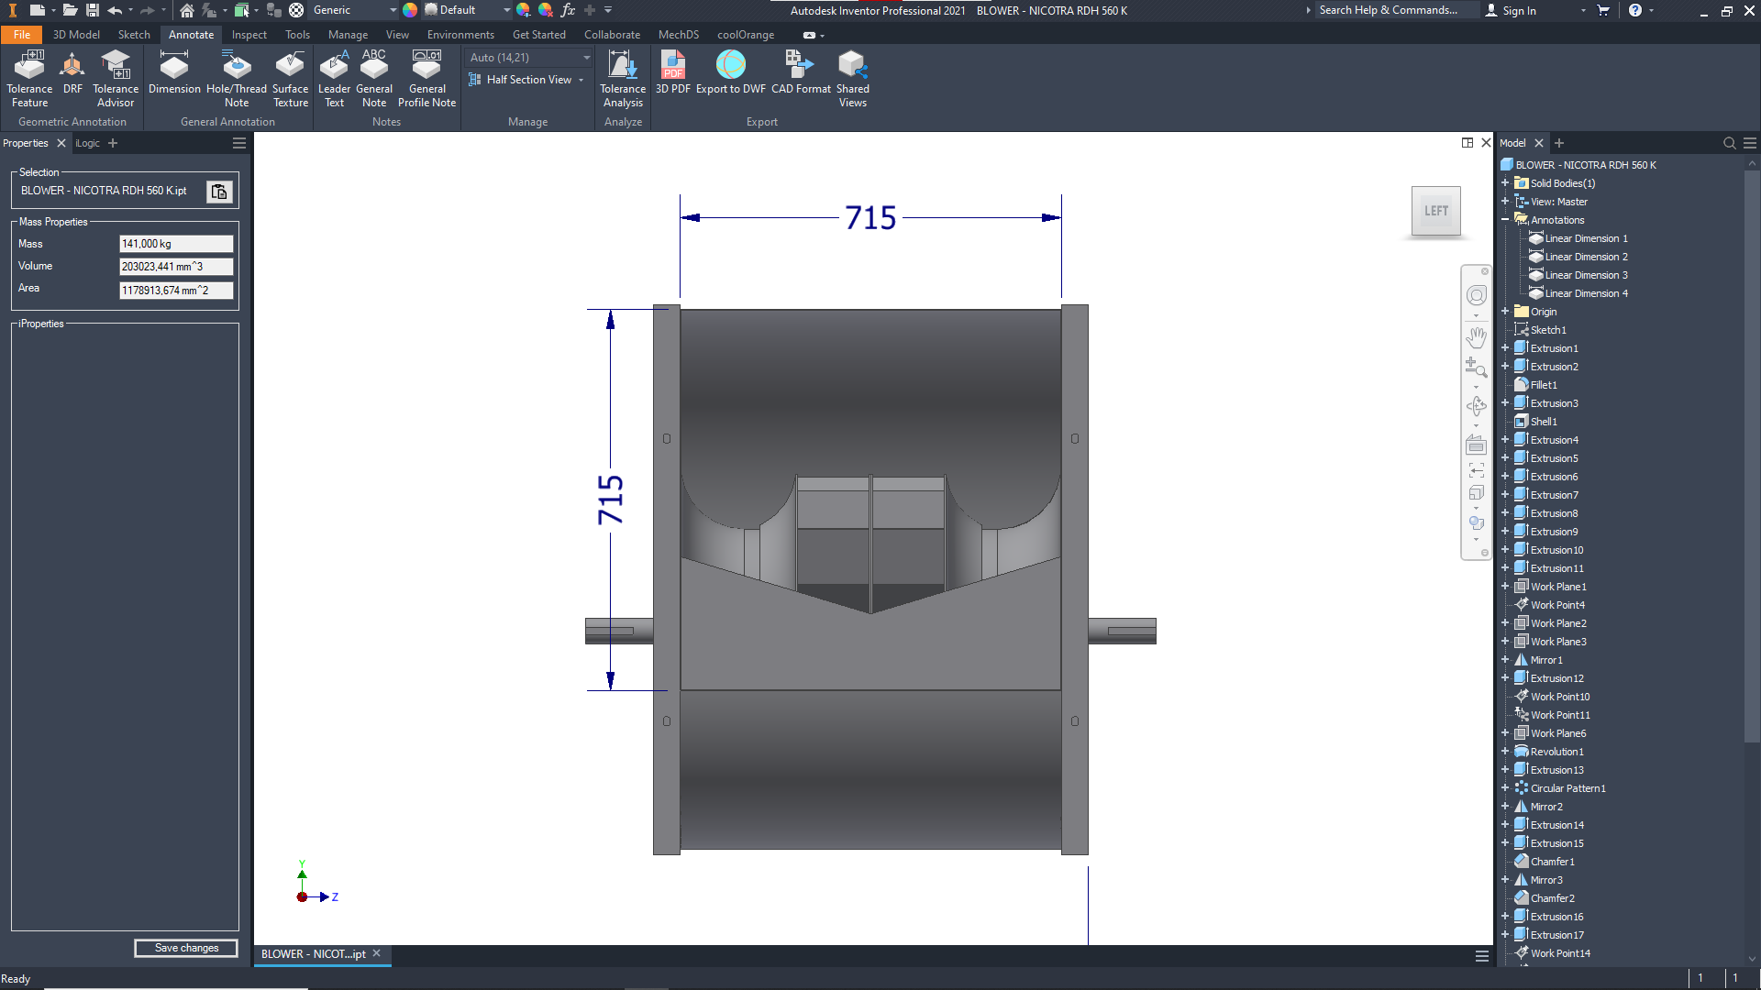Screen dimensions: 1761x990
Task: Click the Save changes button
Action: 186,948
